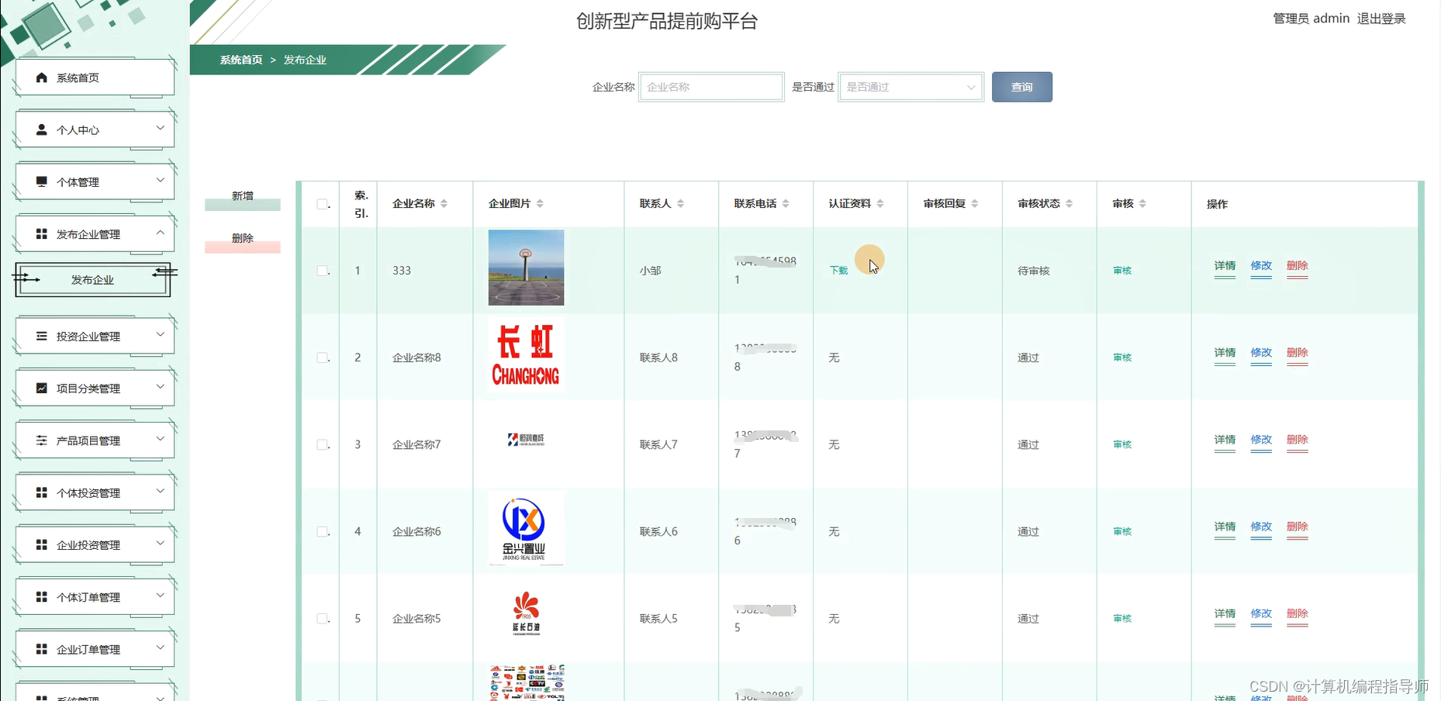Click 系统首页 in the breadcrumb
1441x701 pixels.
(241, 60)
